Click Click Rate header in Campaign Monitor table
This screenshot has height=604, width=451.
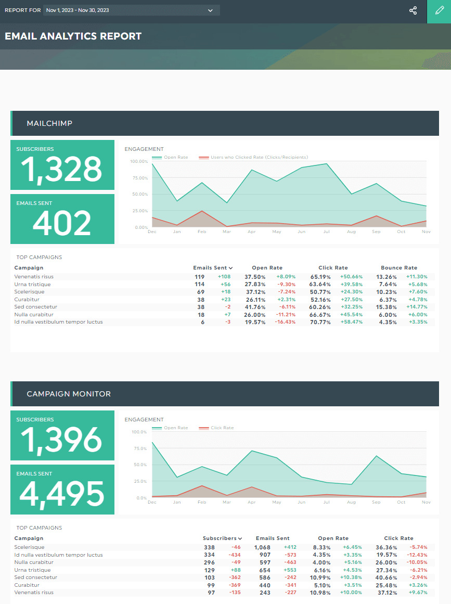[398, 538]
